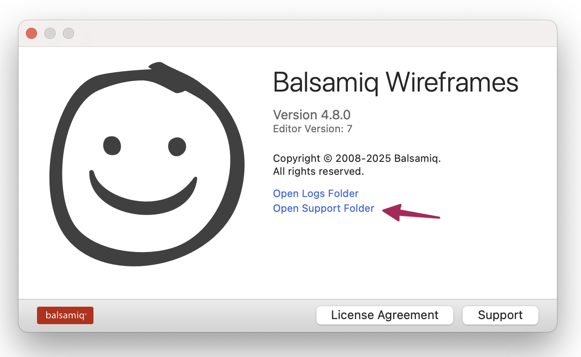View the License Agreement
Screen dimensions: 581x357
tap(384, 315)
